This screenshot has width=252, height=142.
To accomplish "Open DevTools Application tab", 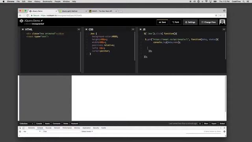I will click(87, 128).
